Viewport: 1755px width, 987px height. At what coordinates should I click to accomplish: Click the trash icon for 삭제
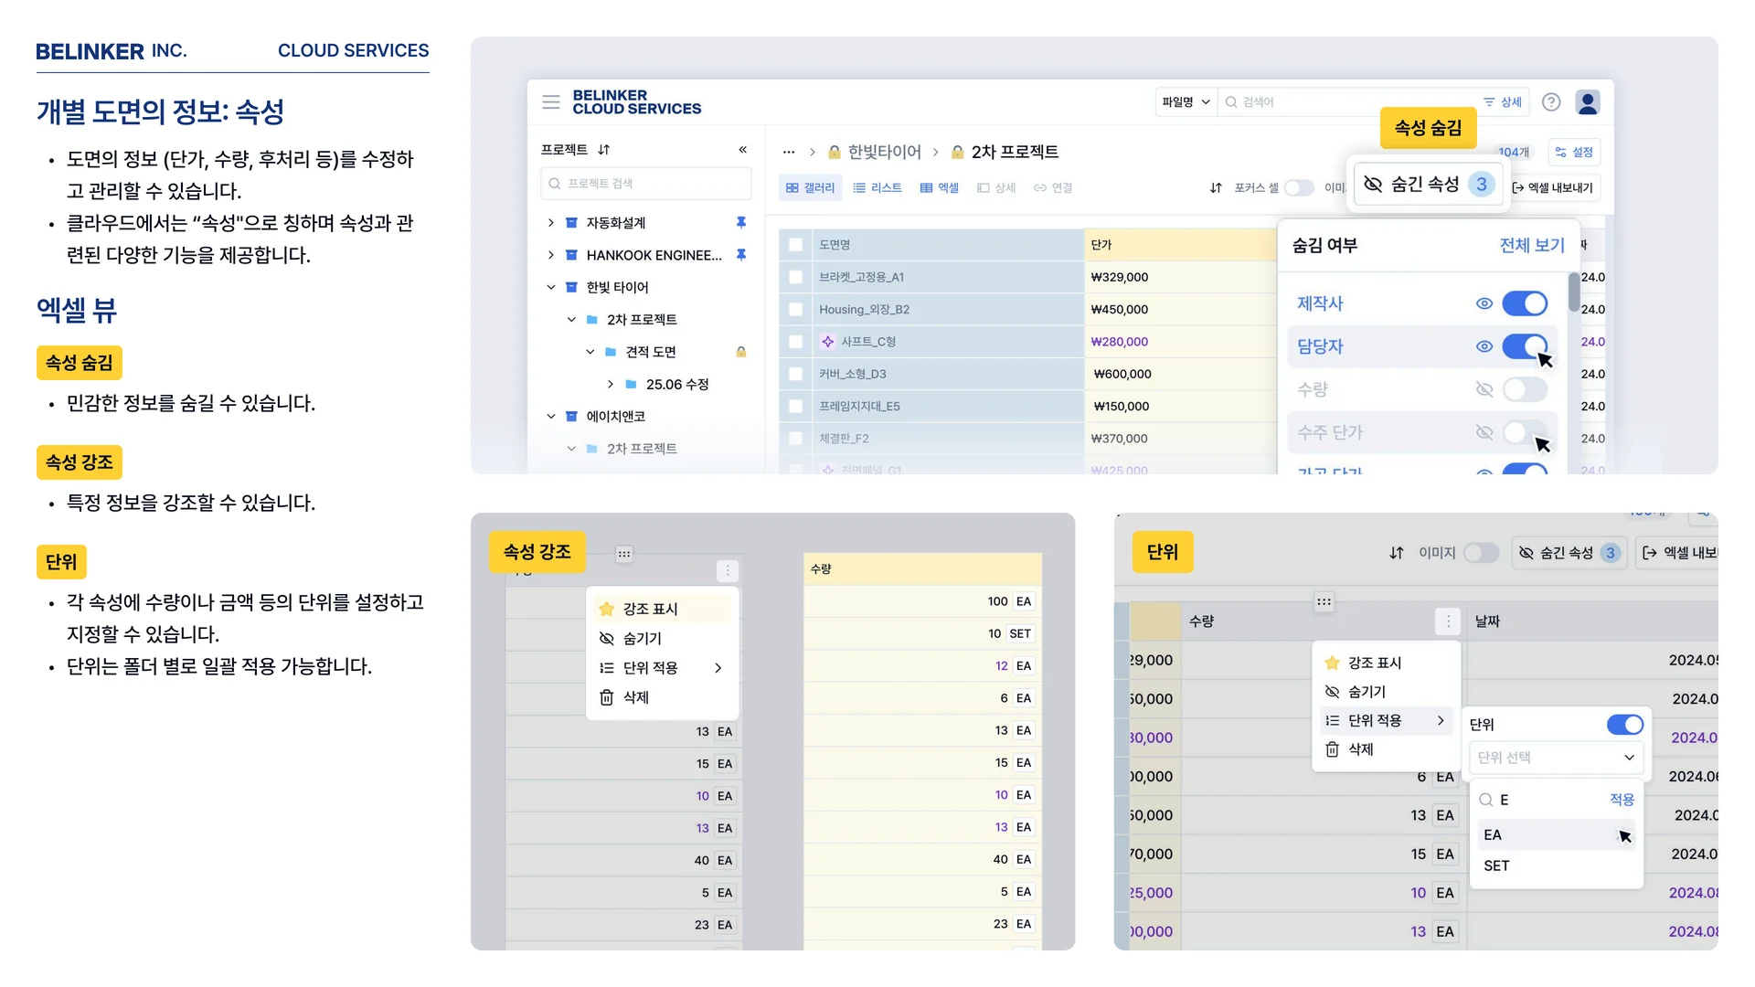click(x=607, y=697)
